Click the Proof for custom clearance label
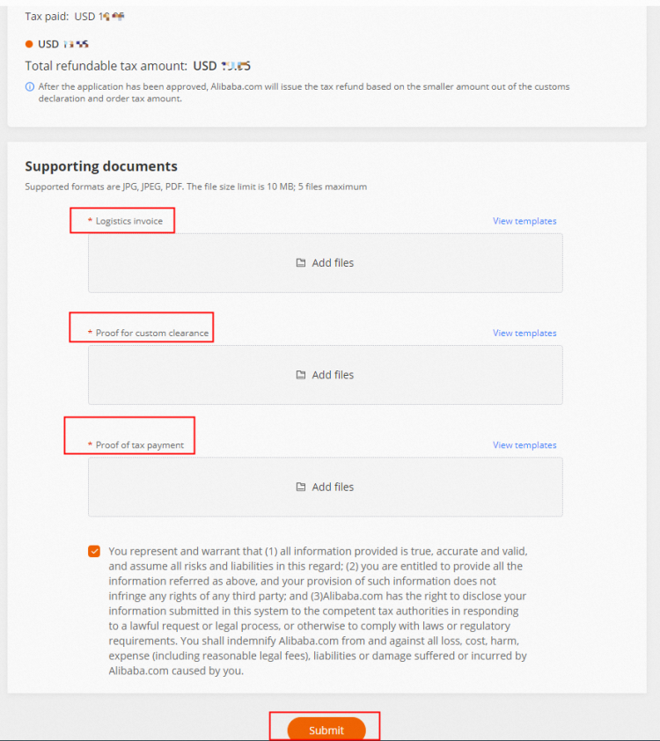The width and height of the screenshot is (660, 741). (152, 333)
